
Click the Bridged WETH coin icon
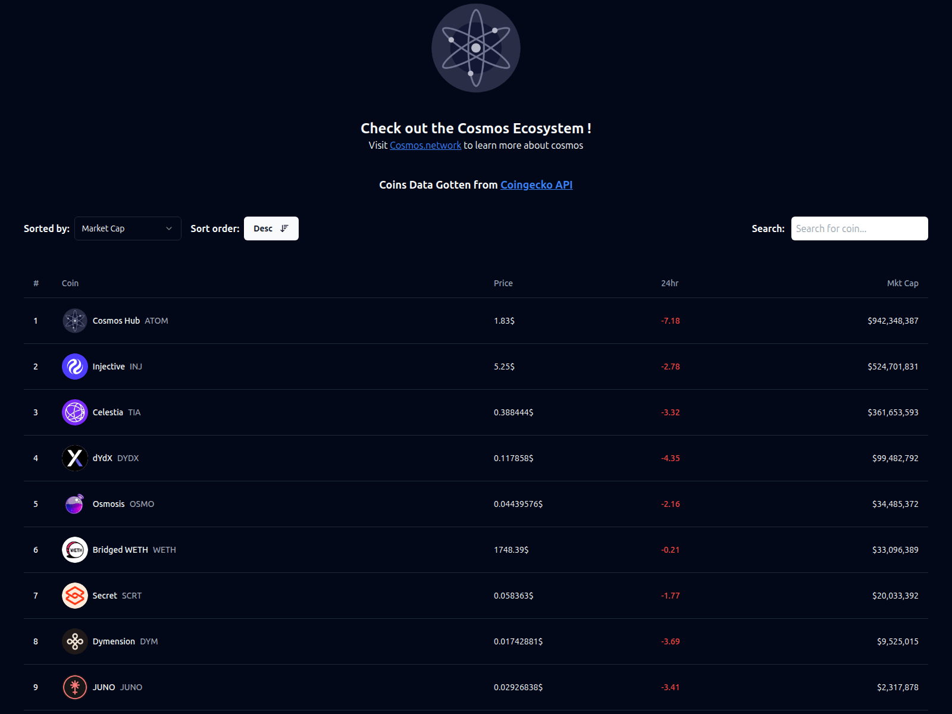[75, 550]
